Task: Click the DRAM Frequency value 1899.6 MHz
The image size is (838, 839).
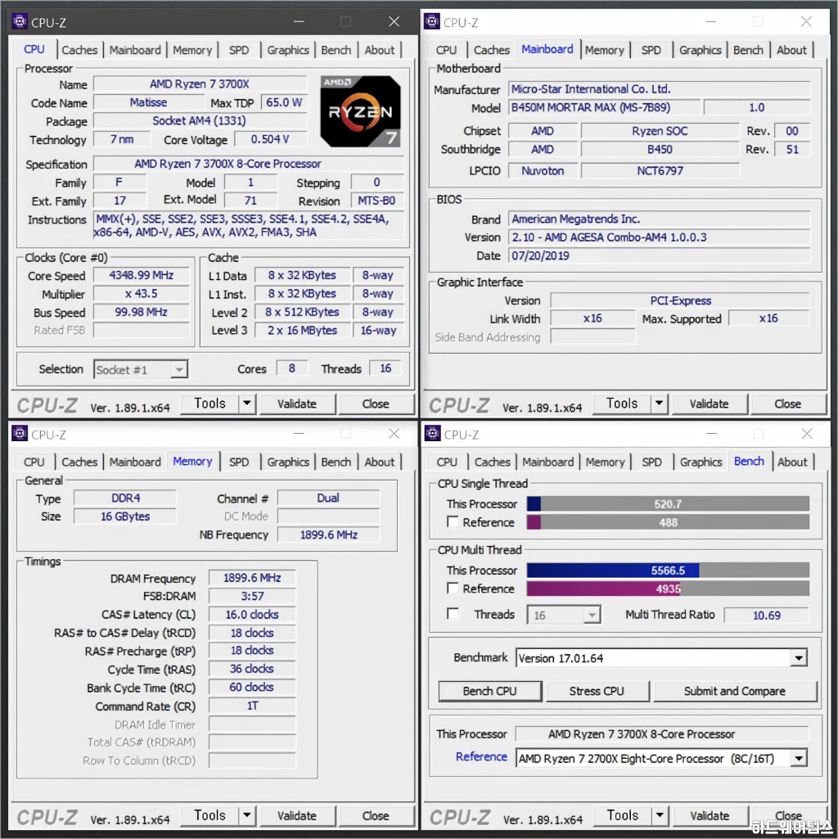Action: 252,578
